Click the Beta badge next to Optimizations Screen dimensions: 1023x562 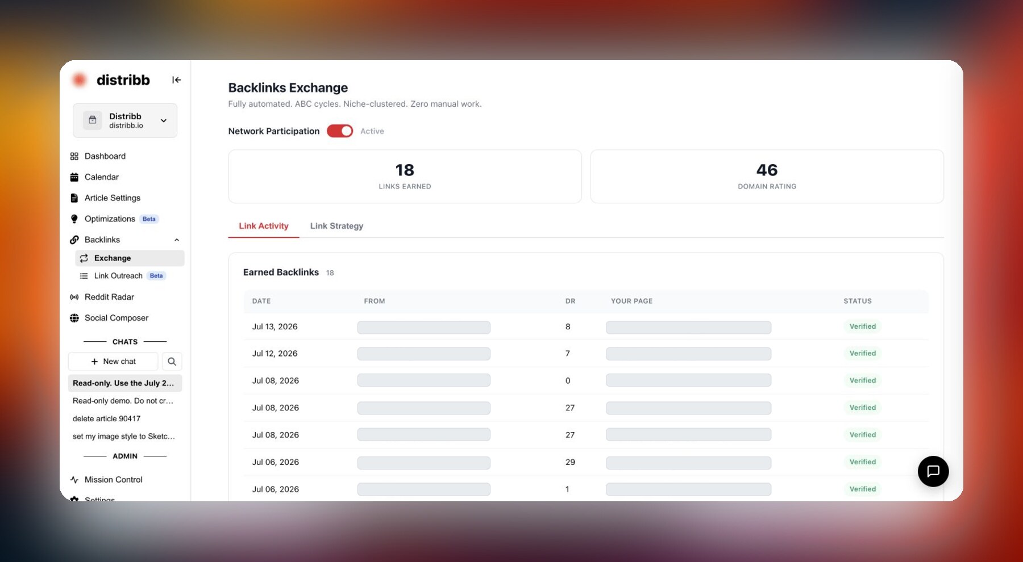(149, 219)
